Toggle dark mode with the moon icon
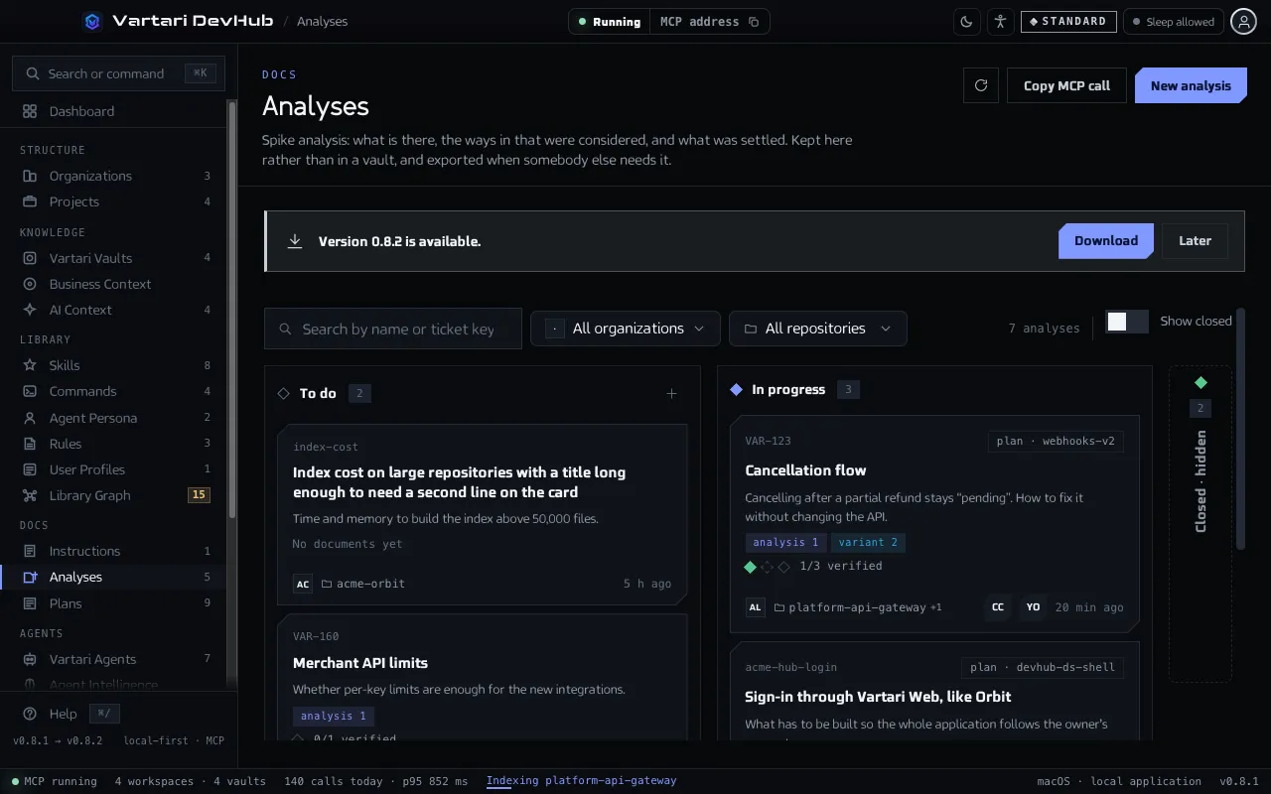Image resolution: width=1271 pixels, height=794 pixels. (966, 21)
